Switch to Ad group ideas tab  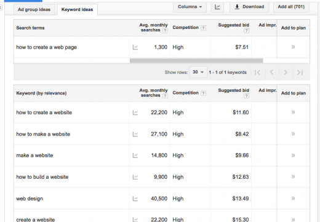pyautogui.click(x=34, y=9)
